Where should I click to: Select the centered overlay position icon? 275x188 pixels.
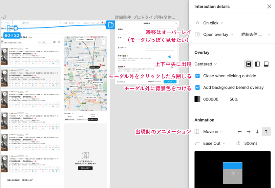248,64
